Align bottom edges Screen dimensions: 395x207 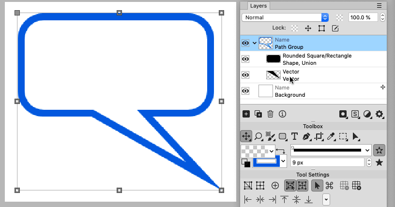coord(308,200)
